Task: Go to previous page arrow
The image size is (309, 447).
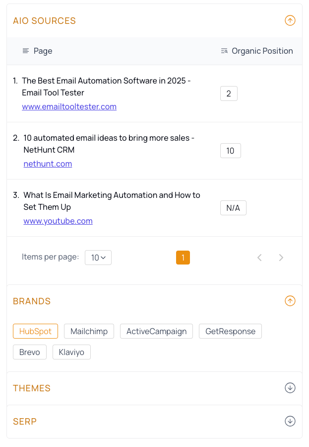Action: (259, 258)
